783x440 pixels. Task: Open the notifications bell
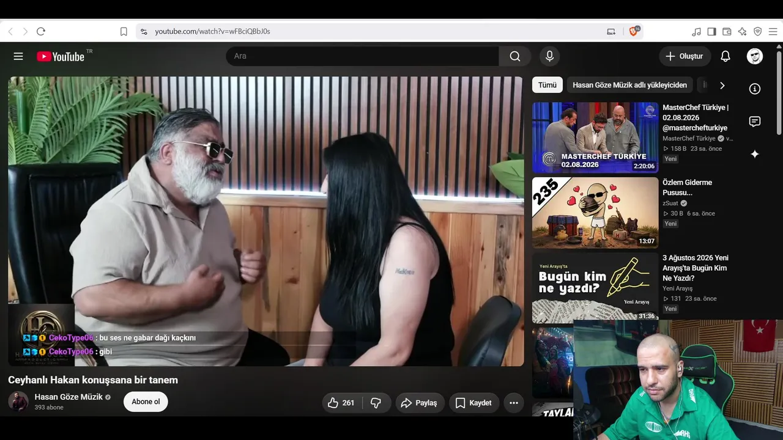click(x=725, y=56)
